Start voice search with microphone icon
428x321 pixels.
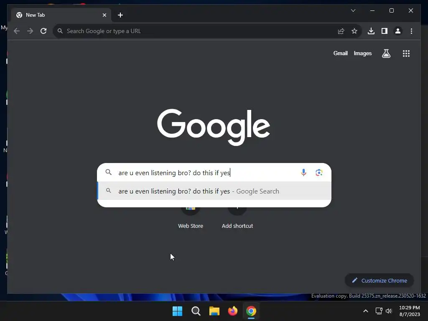[x=303, y=173]
